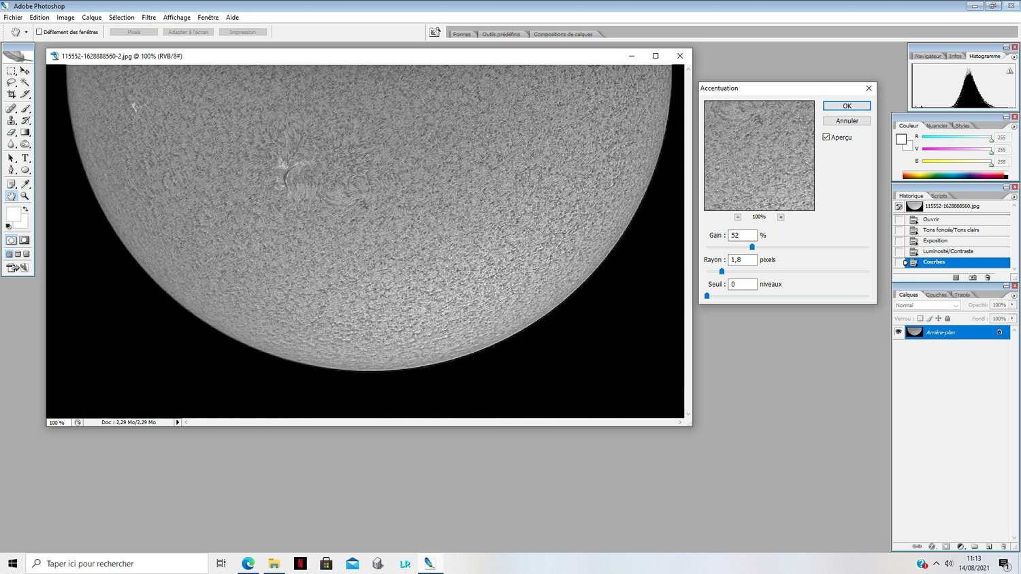Select the Brush tool
The height and width of the screenshot is (574, 1021).
[25, 108]
